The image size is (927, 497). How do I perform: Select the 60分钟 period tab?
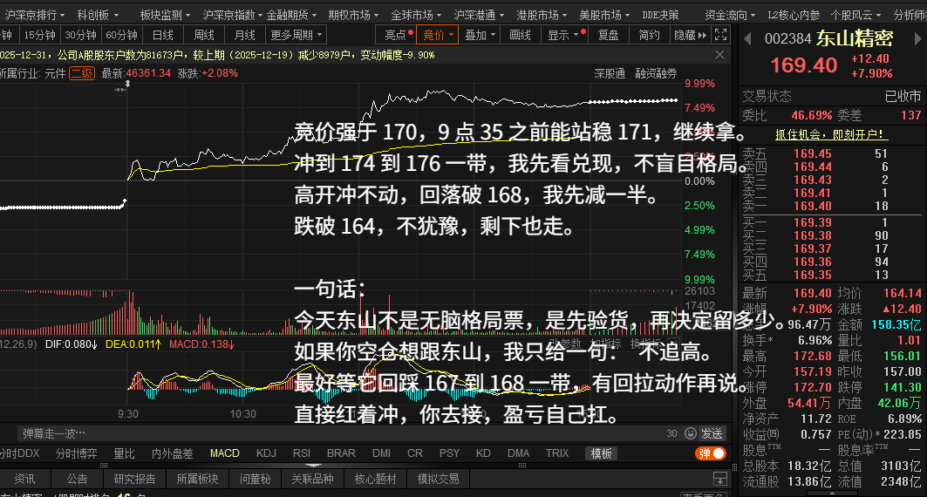coord(122,35)
